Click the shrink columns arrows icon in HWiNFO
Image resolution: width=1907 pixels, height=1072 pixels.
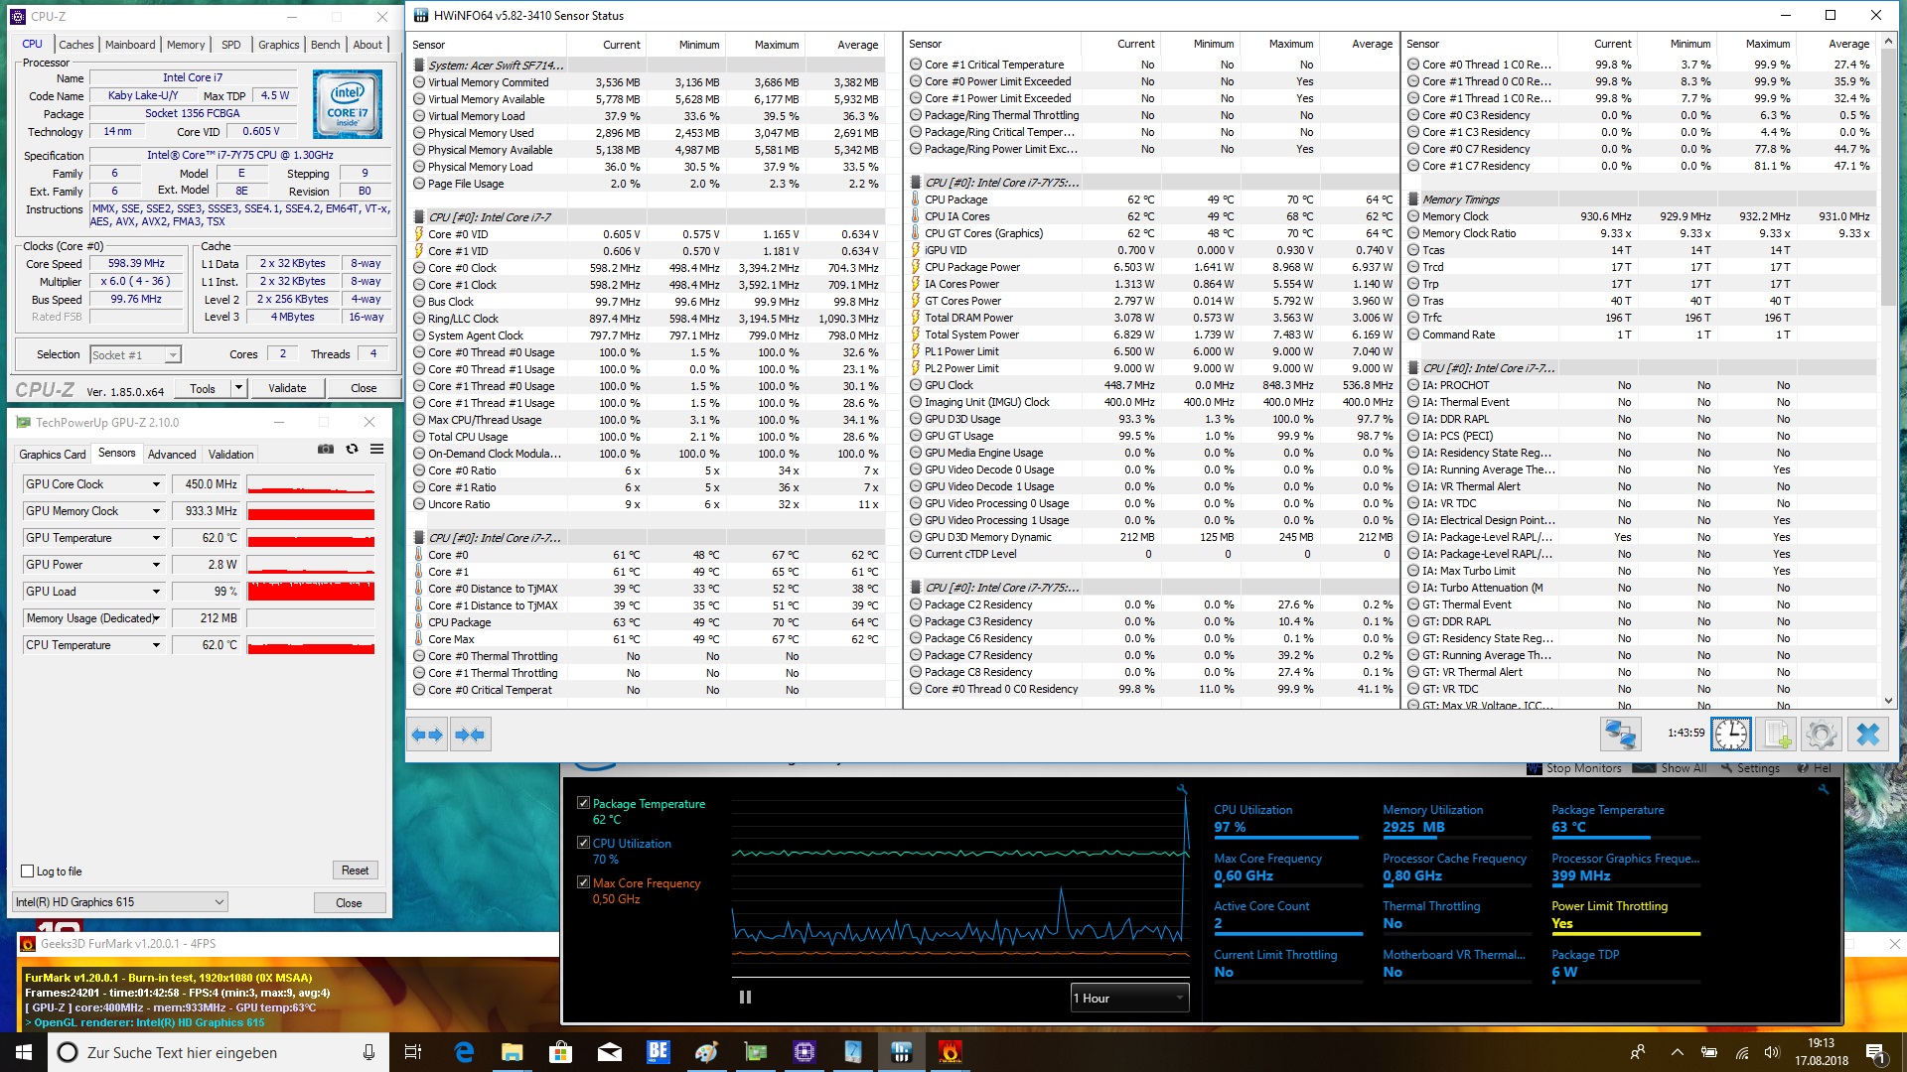click(x=470, y=735)
